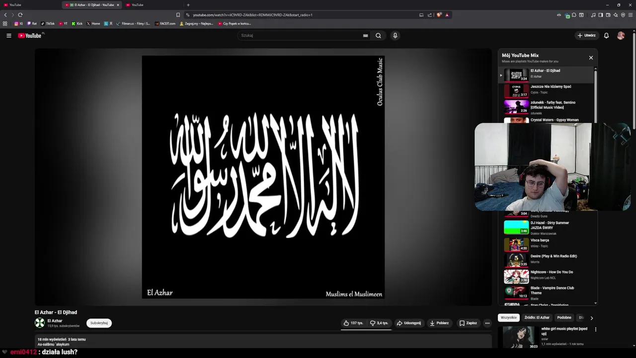The image size is (636, 358).
Task: Open the browser main hamburger menu
Action: coord(631,15)
